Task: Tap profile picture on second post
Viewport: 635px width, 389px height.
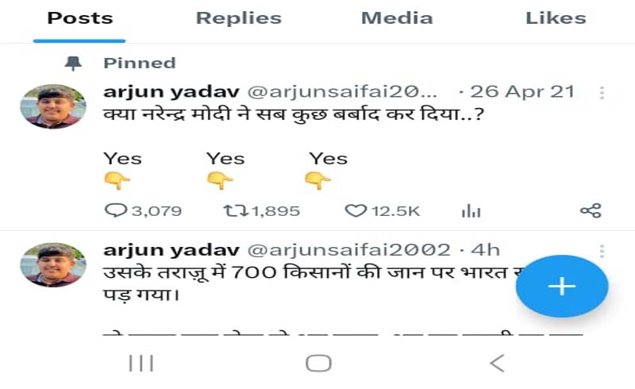Action: point(52,264)
